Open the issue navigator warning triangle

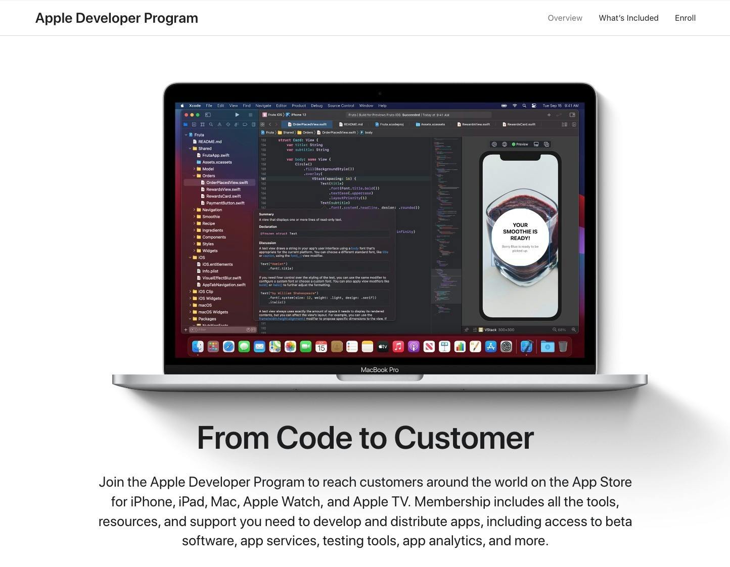(219, 124)
